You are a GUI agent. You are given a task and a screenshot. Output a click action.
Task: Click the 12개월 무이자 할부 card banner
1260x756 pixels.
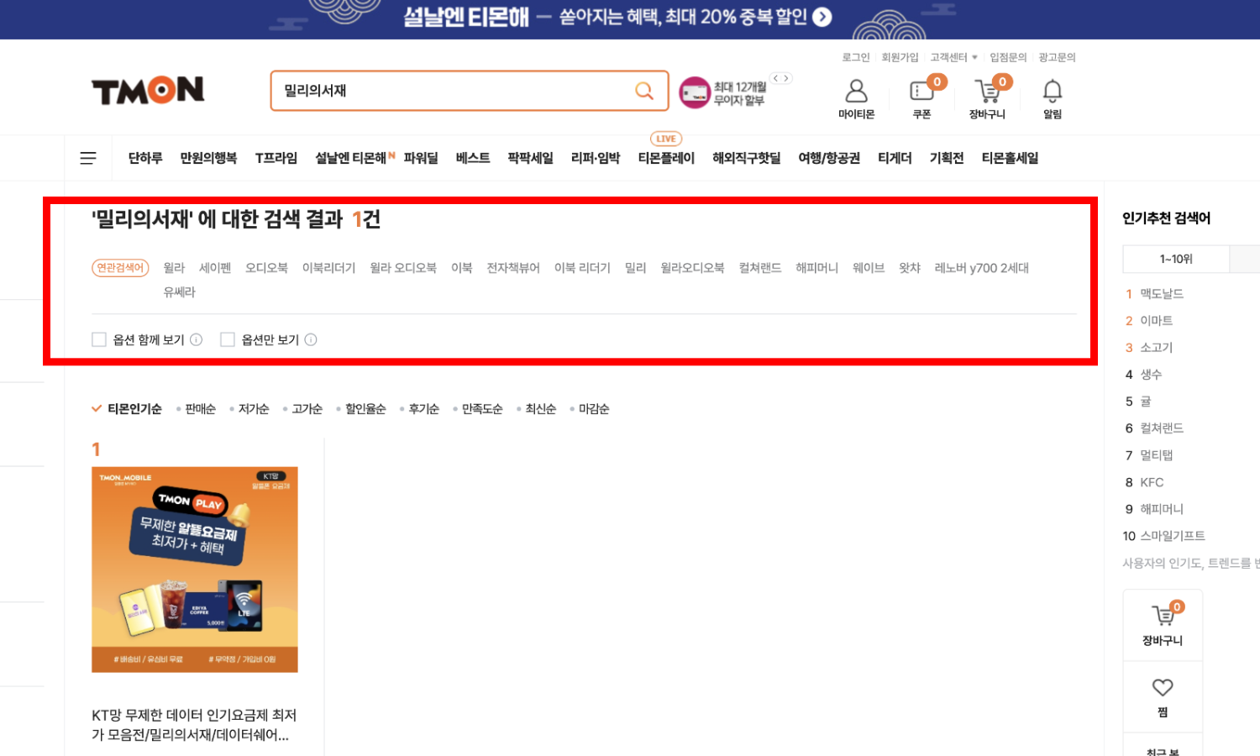[x=723, y=92]
